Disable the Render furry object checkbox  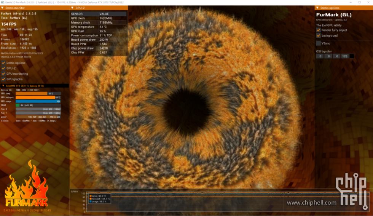318,30
